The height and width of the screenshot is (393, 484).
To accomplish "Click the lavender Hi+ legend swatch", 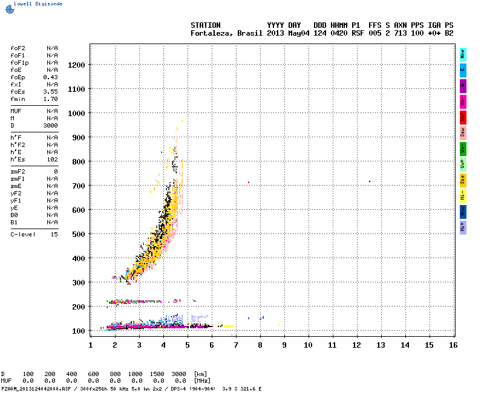I will coord(463,228).
